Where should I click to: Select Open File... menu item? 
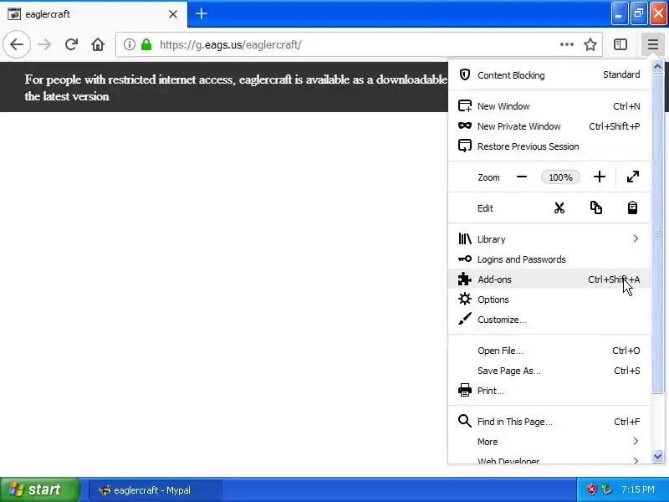pos(549,351)
